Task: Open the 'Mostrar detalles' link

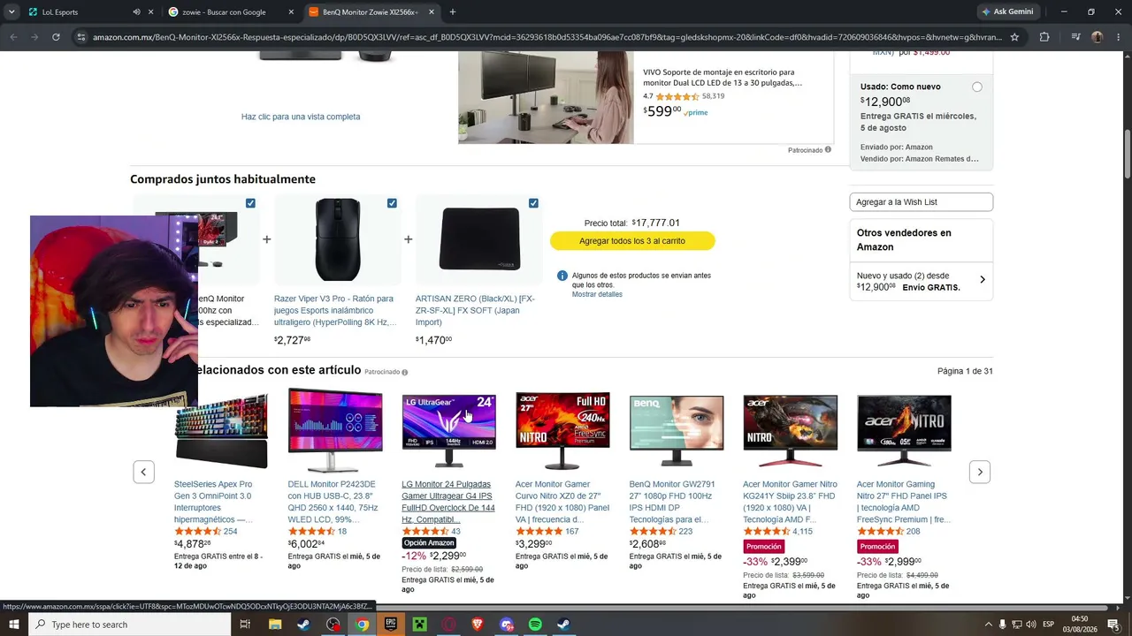Action: (x=597, y=294)
